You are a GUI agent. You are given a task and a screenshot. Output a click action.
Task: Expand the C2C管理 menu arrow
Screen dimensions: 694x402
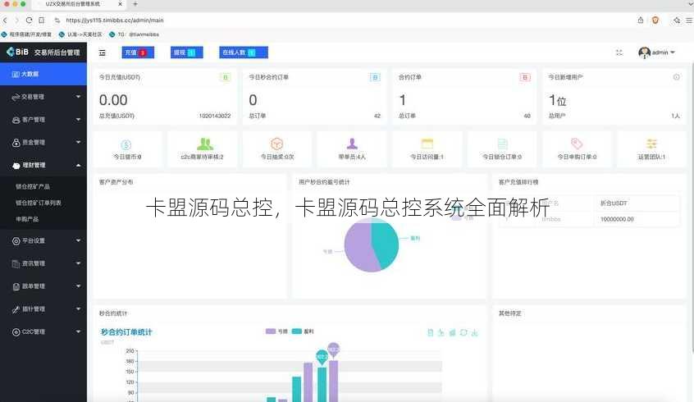click(78, 331)
